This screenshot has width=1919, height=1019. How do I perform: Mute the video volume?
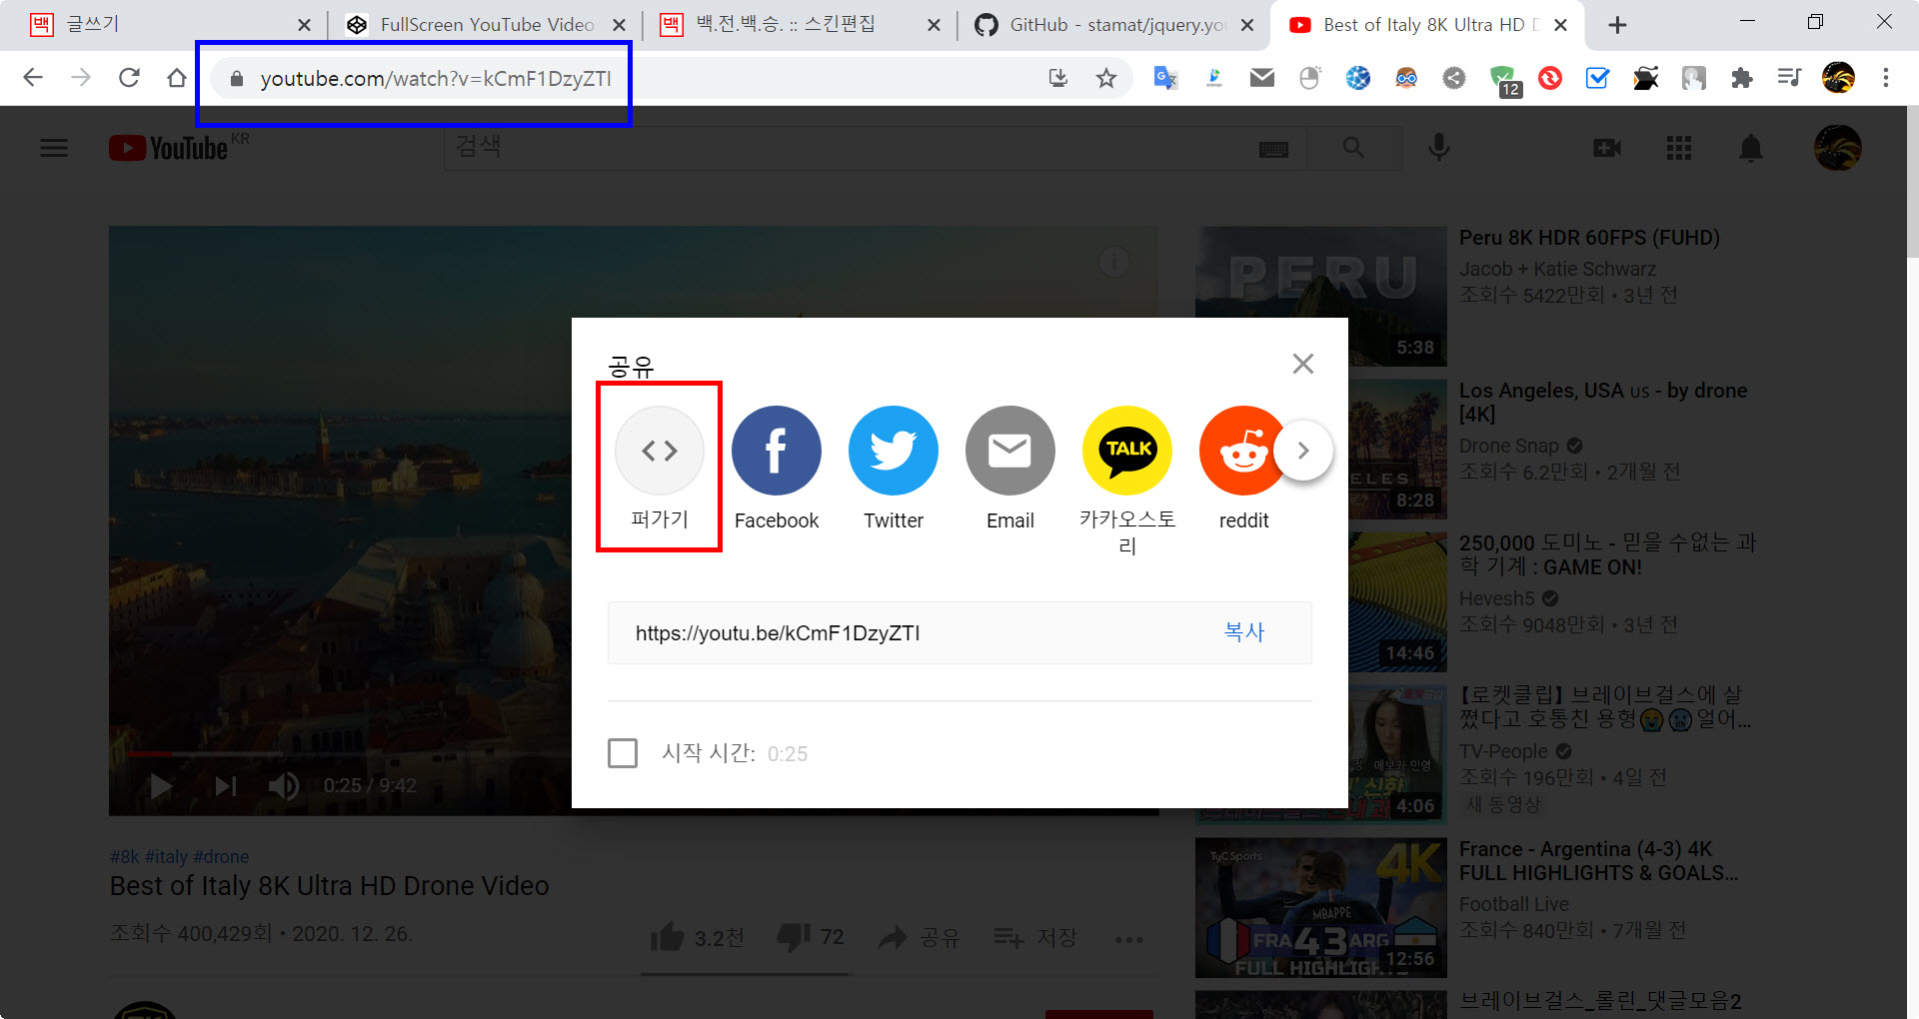click(x=283, y=786)
